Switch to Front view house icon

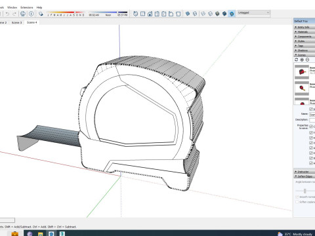(150, 14)
